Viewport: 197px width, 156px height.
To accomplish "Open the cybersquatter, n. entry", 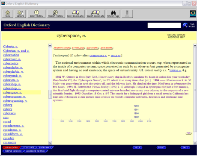I will [15, 97].
